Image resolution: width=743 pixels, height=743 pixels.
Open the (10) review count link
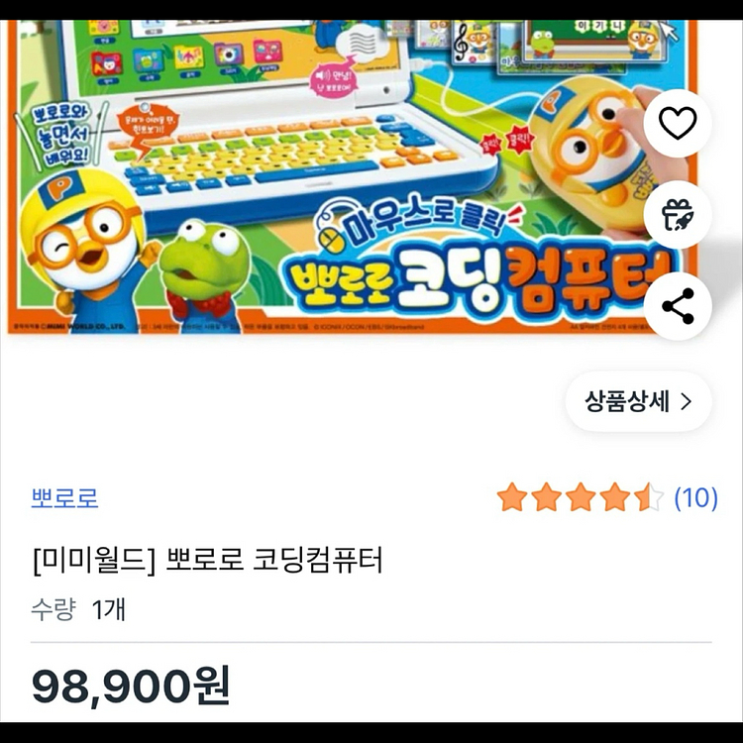(696, 498)
